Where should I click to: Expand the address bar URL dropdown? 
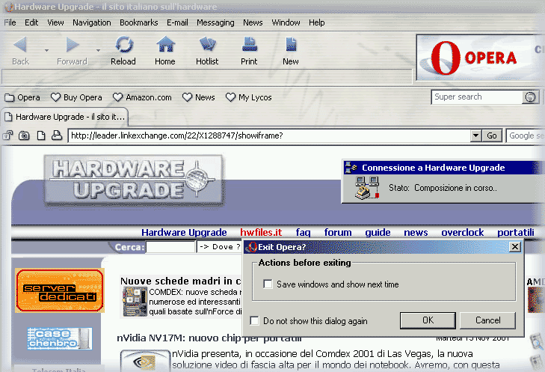pyautogui.click(x=475, y=135)
